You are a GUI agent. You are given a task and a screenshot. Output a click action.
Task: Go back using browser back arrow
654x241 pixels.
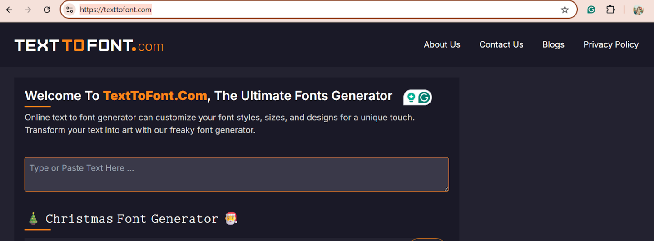coord(9,10)
